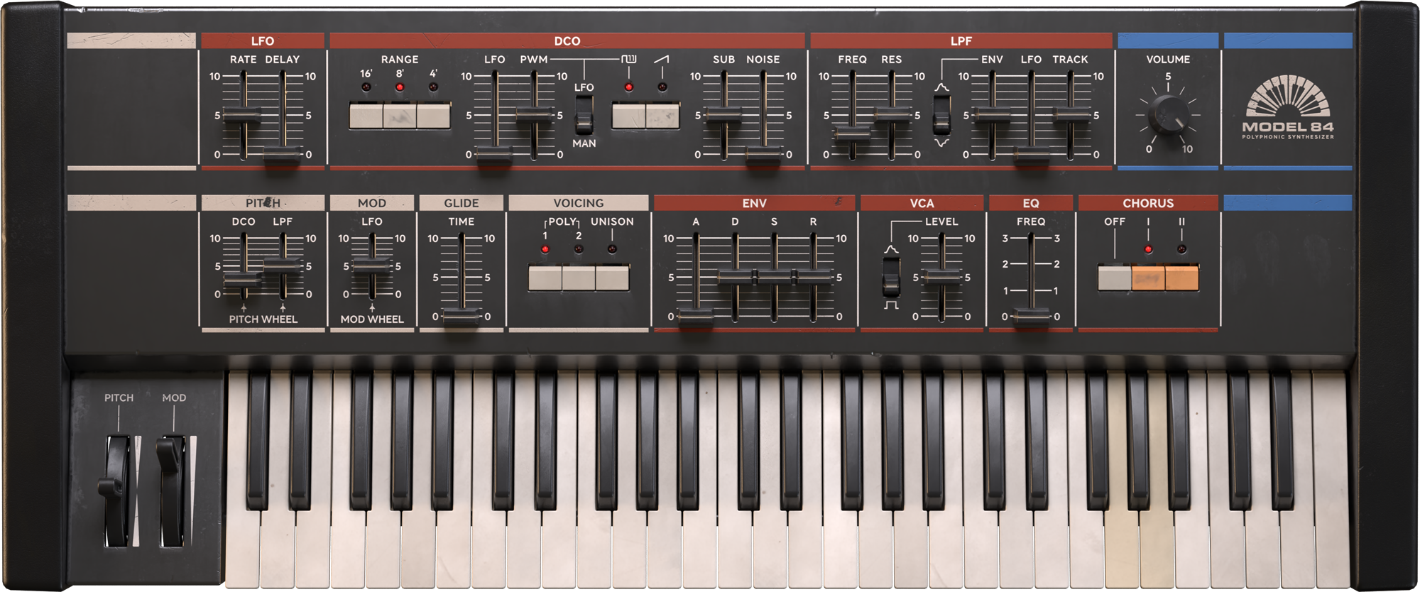Click the VOICING section header

[579, 203]
